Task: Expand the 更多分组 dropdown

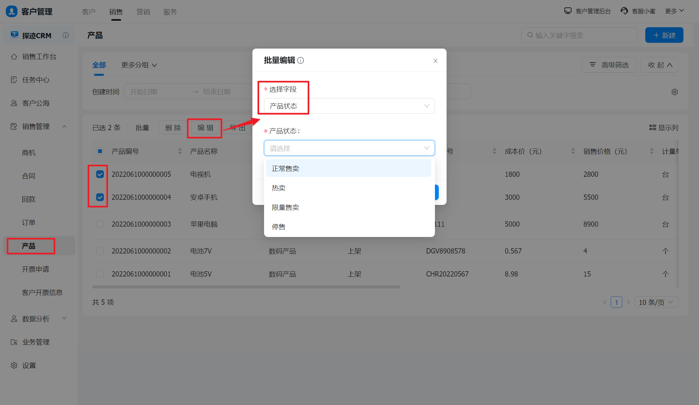Action: tap(139, 65)
